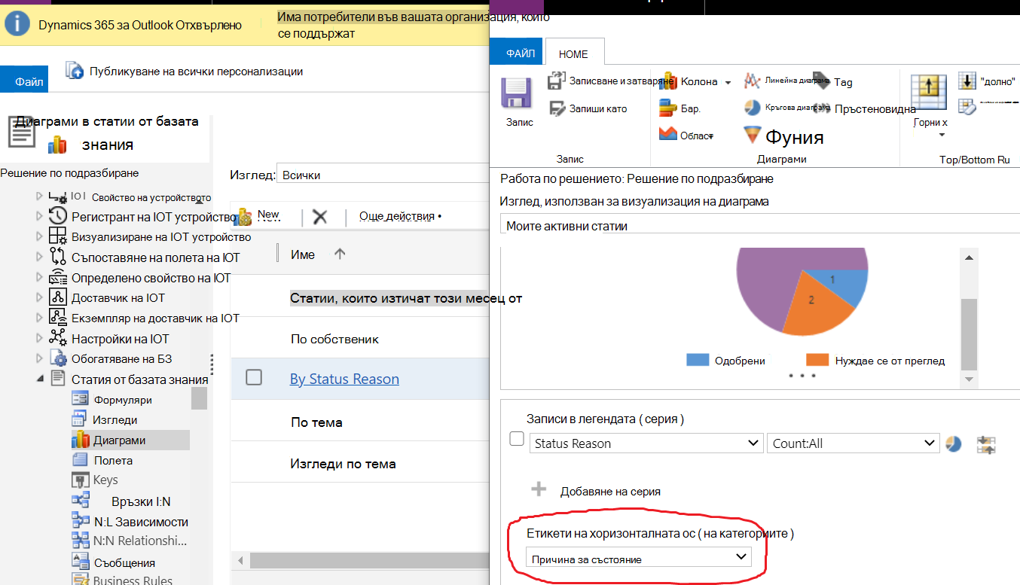This screenshot has width=1020, height=585.
Task: Open the Причина за състояние category dropdown
Action: 638,558
